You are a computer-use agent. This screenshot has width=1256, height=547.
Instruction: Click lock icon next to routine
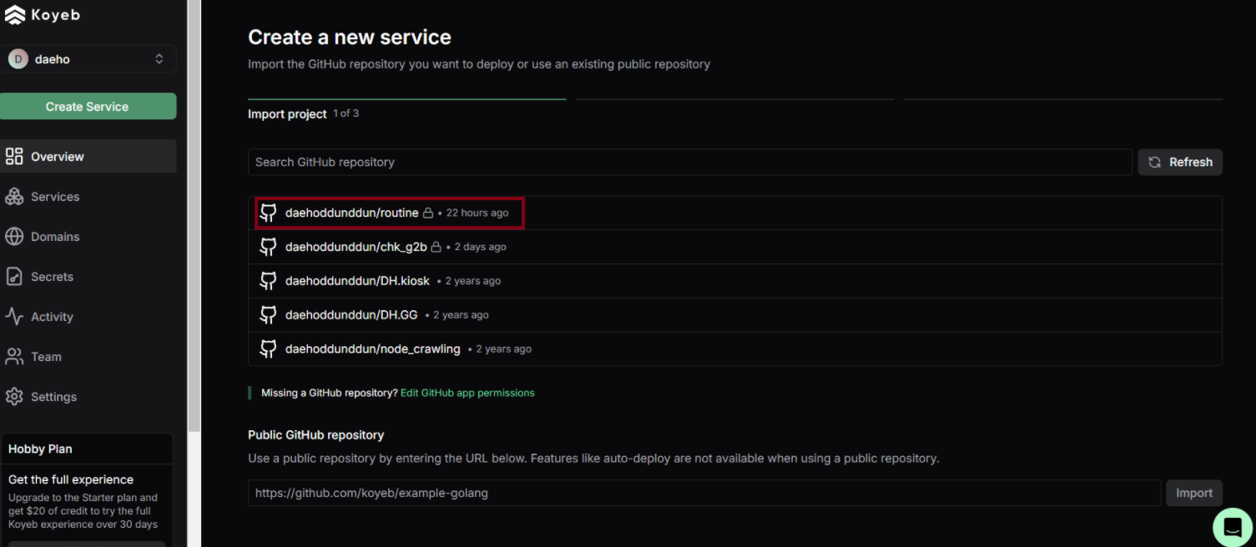428,213
